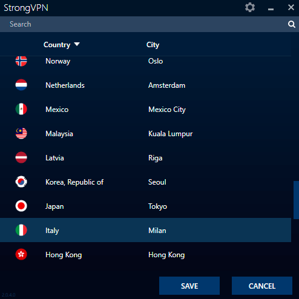The height and width of the screenshot is (299, 299).
Task: Select the Hong Kong flag icon
Action: [21, 254]
